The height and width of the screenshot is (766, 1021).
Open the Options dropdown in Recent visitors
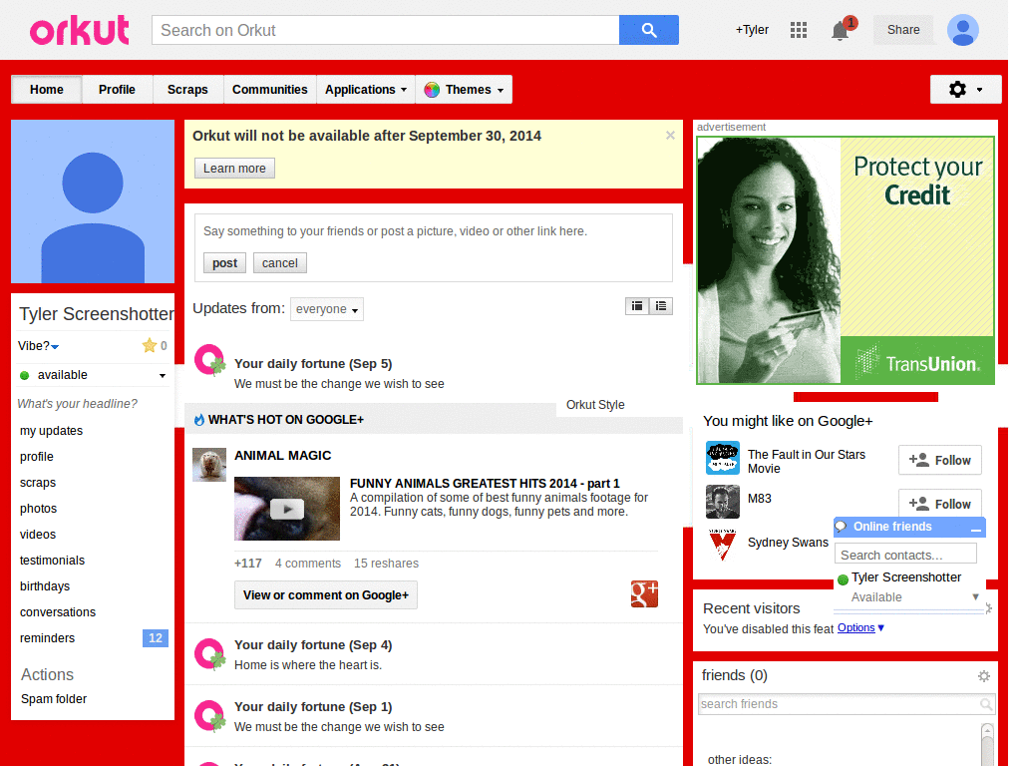pyautogui.click(x=860, y=628)
